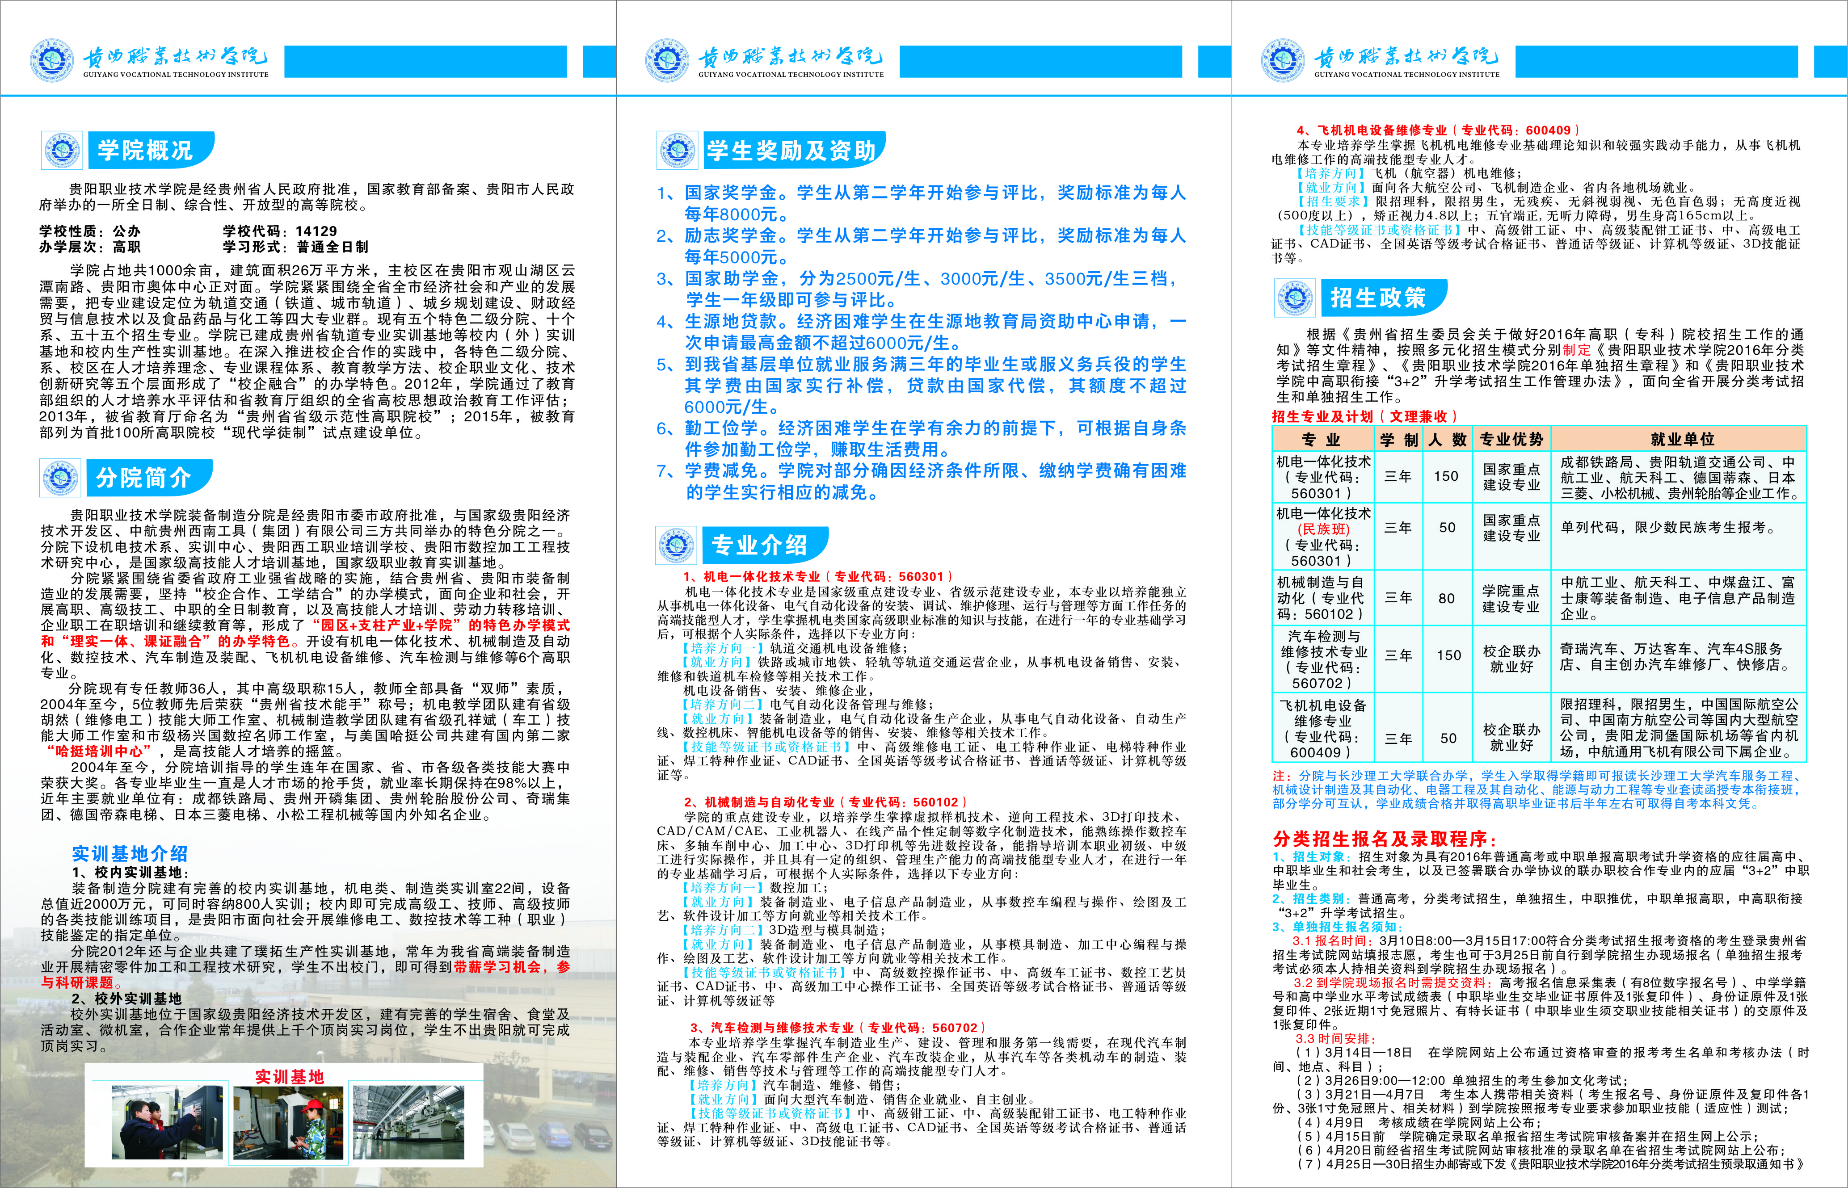
Task: Click the red 招生专业及计划(文理兼收) label
Action: (x=1364, y=416)
